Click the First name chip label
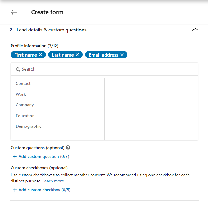 [26, 55]
